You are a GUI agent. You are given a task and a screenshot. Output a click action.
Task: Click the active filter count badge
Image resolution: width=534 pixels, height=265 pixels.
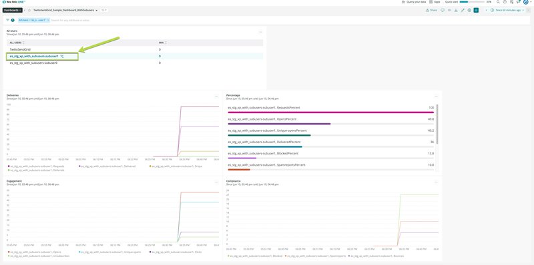tap(13, 20)
